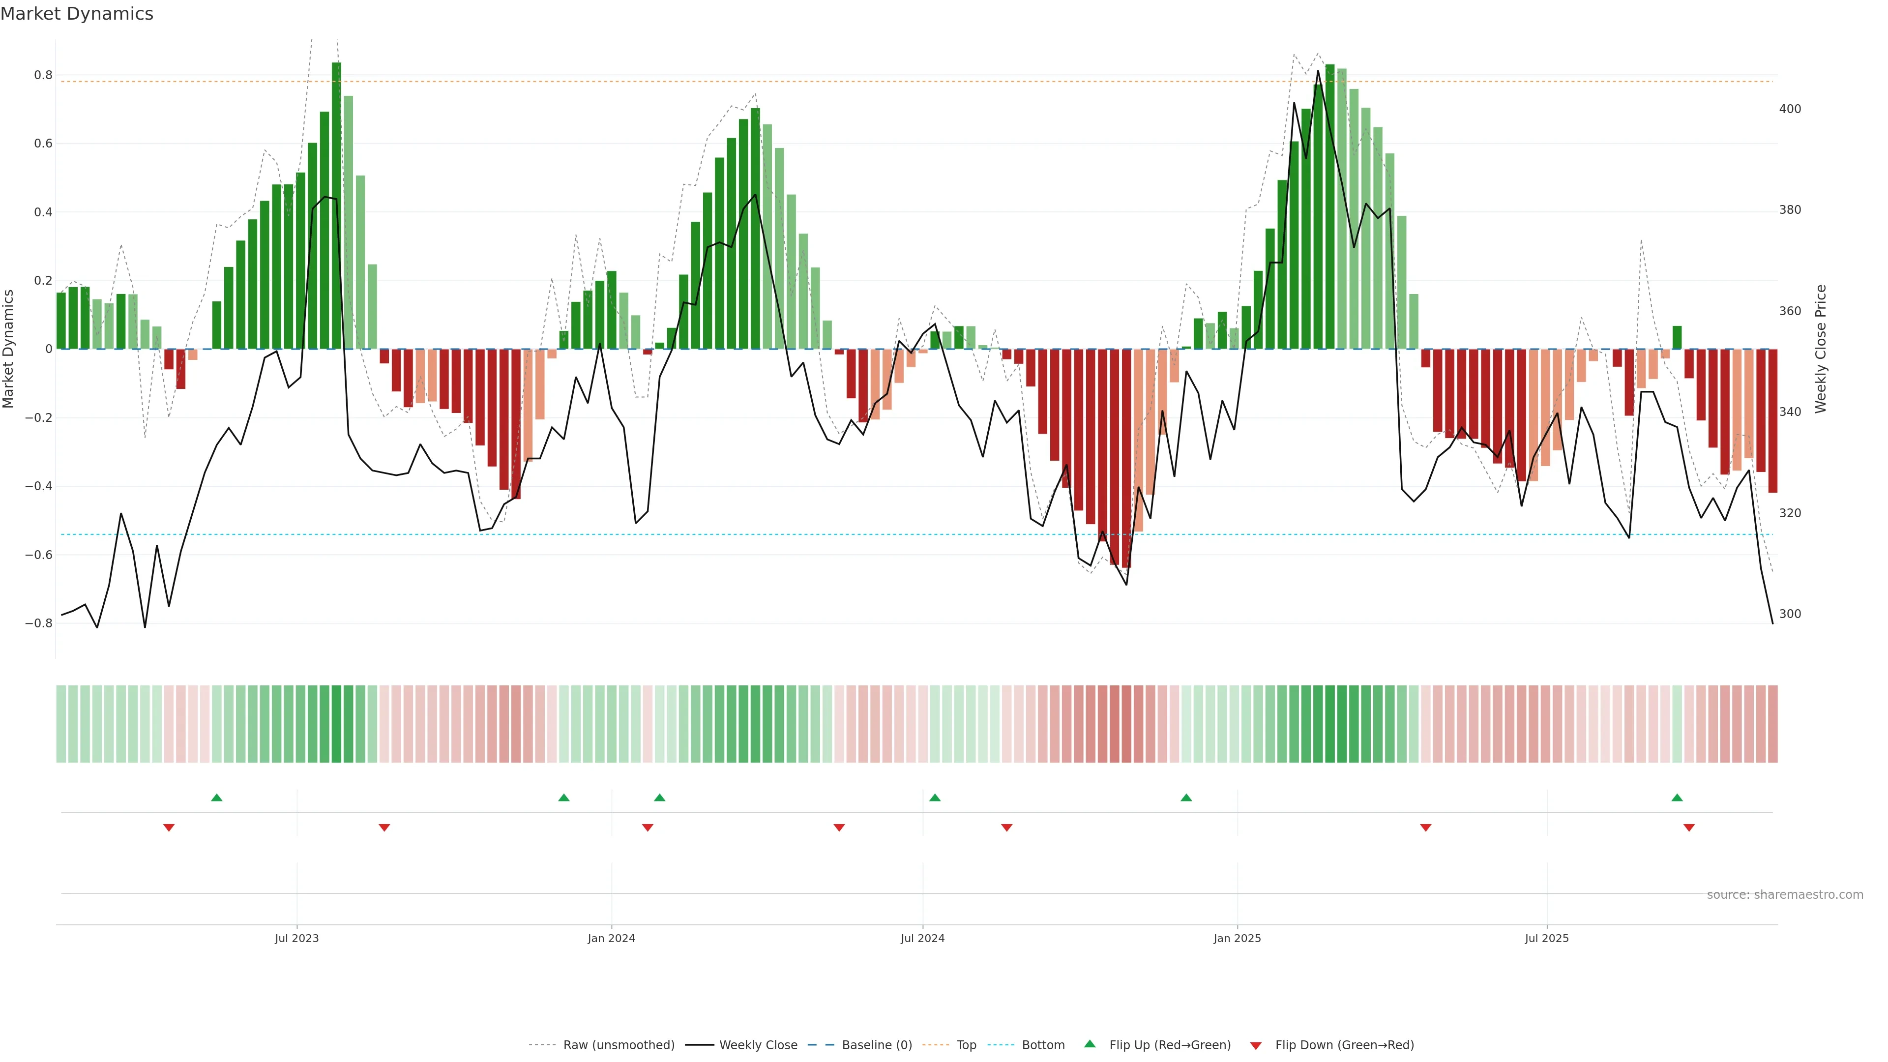
Task: Click the Market Dynamics chart title
Action: click(77, 14)
